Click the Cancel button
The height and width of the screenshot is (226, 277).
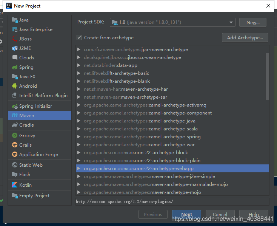click(220, 215)
